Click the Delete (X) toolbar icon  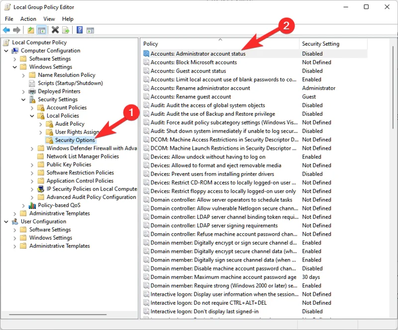pyautogui.click(x=55, y=30)
